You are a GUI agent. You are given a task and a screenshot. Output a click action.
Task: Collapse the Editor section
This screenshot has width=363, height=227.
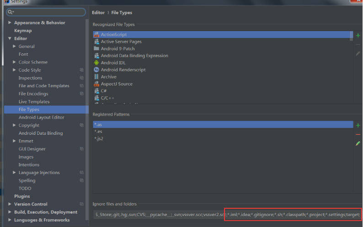coord(10,38)
